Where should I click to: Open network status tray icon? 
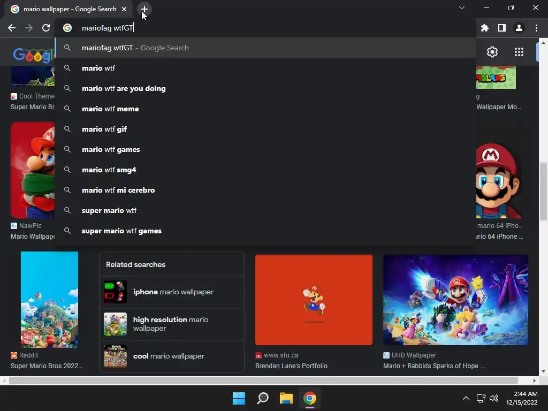point(481,398)
